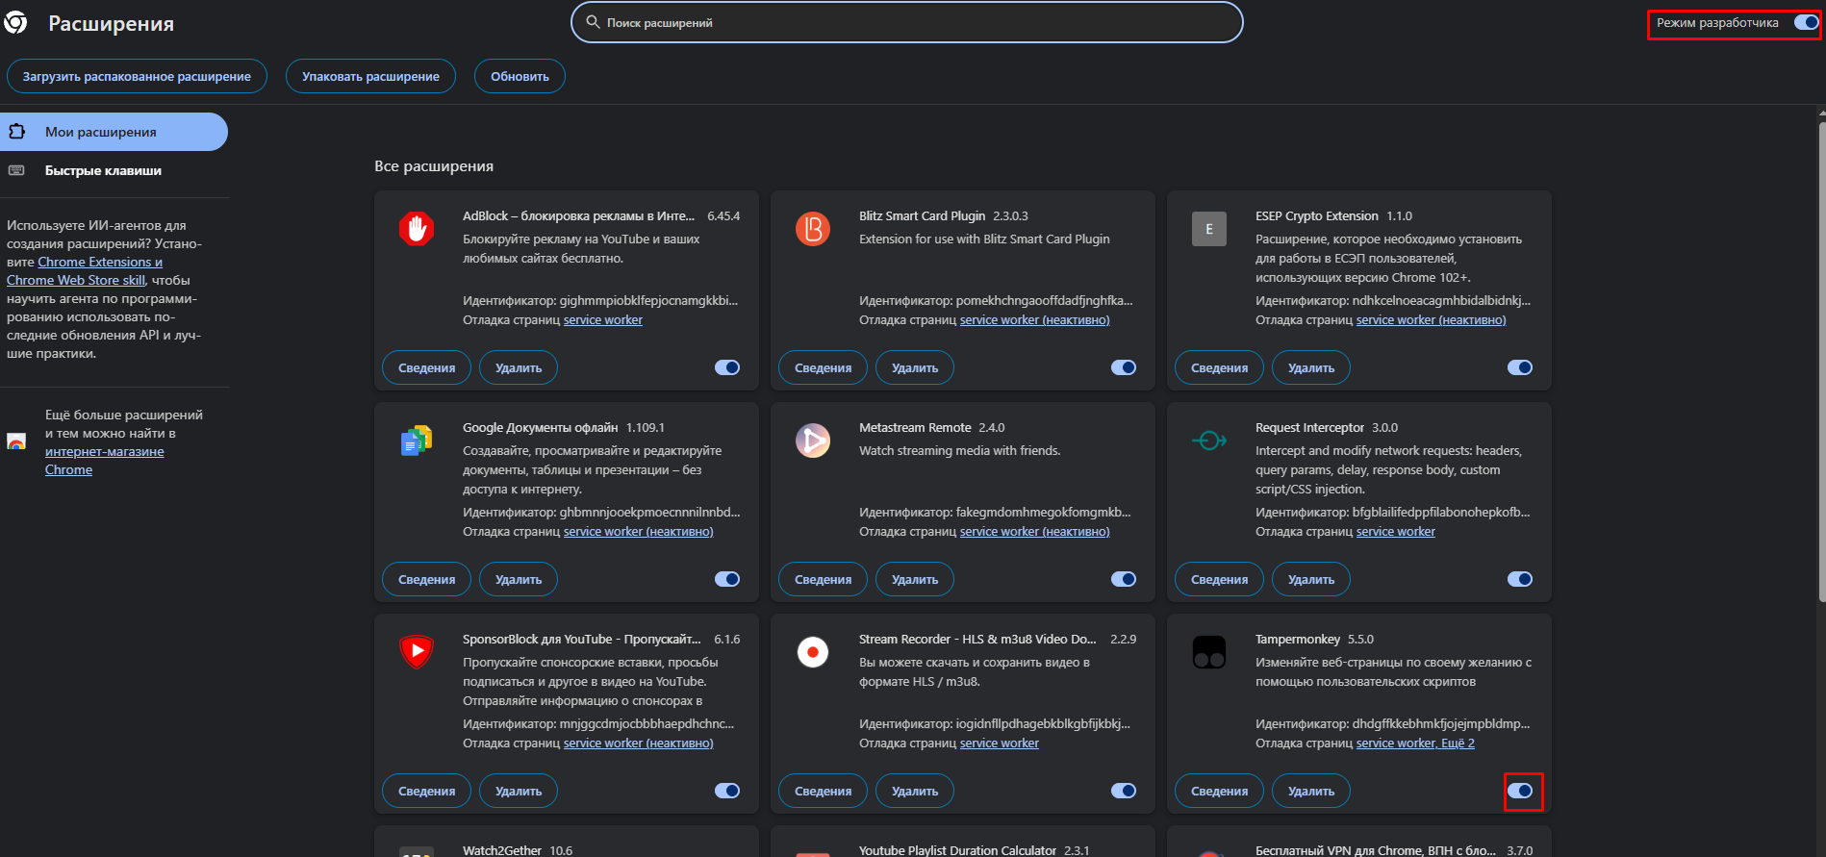Switch off the Metastream Remote toggle
The height and width of the screenshot is (857, 1826).
[1124, 579]
